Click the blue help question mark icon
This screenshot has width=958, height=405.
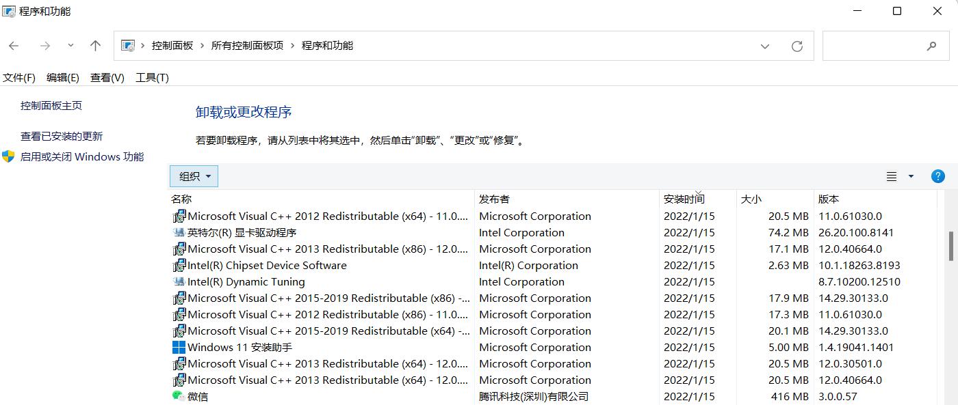pos(938,176)
